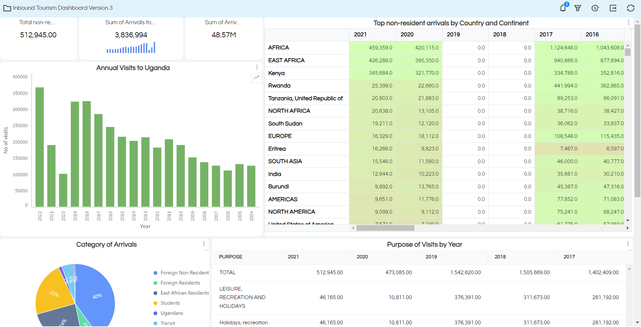Click the 1,542,620.00 total for 2019
Viewport: 641px width, 327px height.
coord(466,272)
